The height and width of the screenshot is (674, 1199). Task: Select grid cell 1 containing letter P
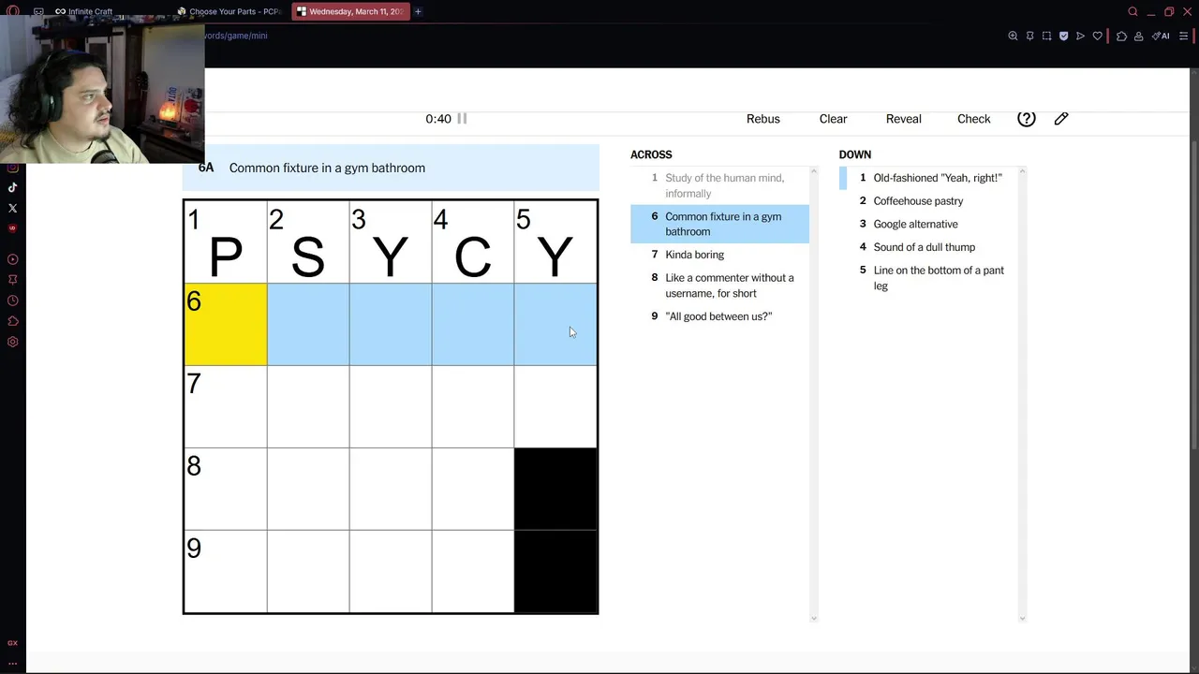coord(226,242)
